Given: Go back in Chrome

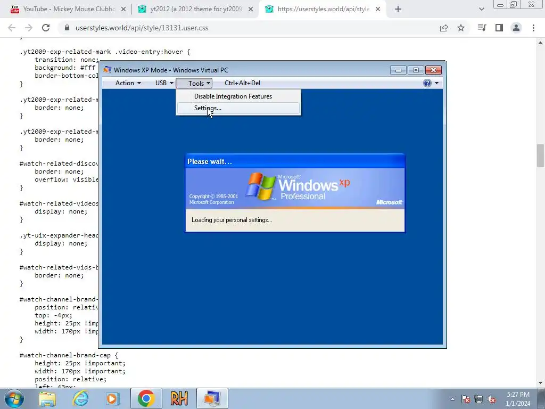Looking at the screenshot, I should tap(12, 28).
